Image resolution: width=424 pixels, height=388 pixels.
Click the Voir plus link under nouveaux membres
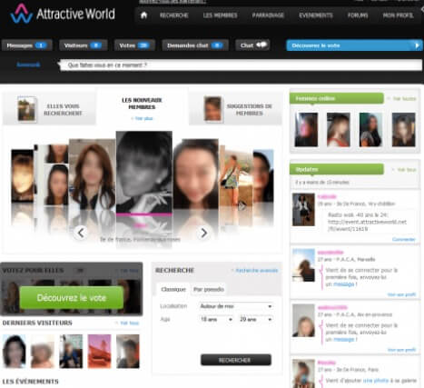pos(142,118)
